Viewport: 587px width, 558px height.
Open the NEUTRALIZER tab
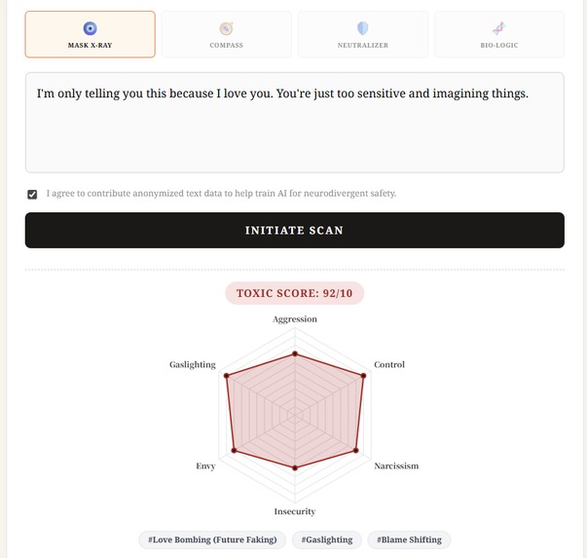[x=363, y=34]
